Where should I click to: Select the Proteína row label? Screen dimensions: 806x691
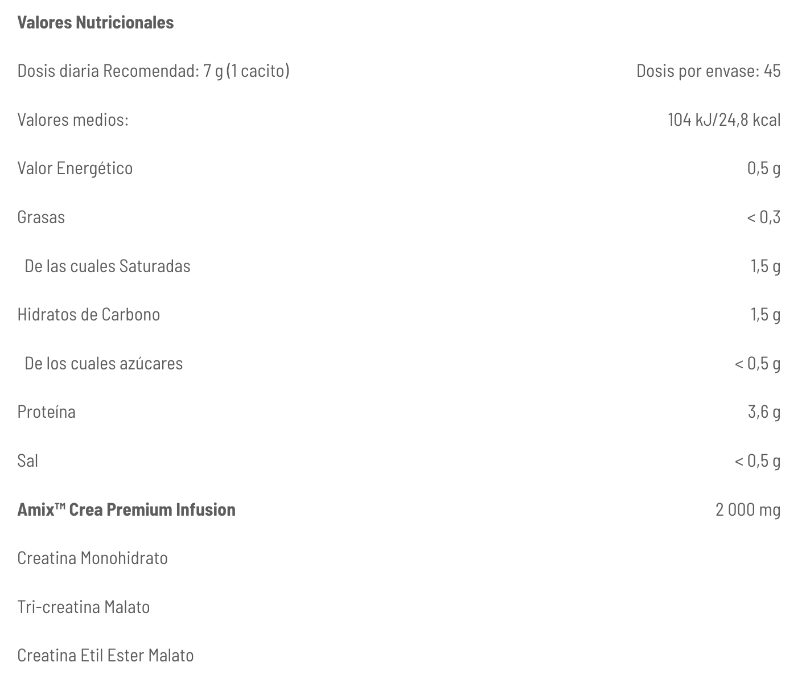[47, 412]
